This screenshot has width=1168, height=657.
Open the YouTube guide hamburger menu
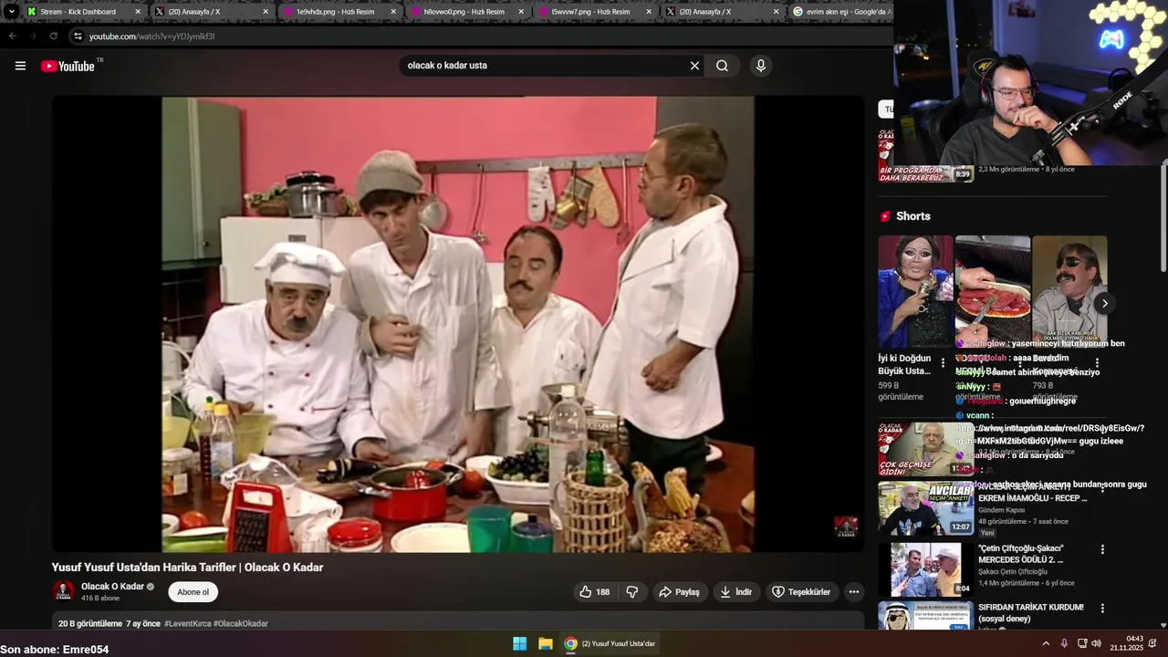[x=20, y=66]
